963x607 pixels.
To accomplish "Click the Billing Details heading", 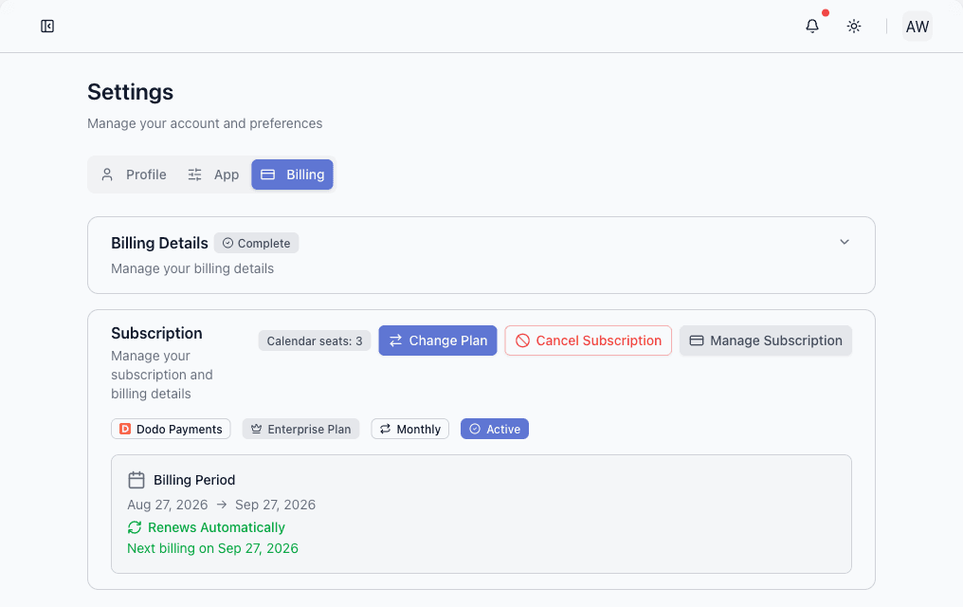I will click(x=159, y=243).
